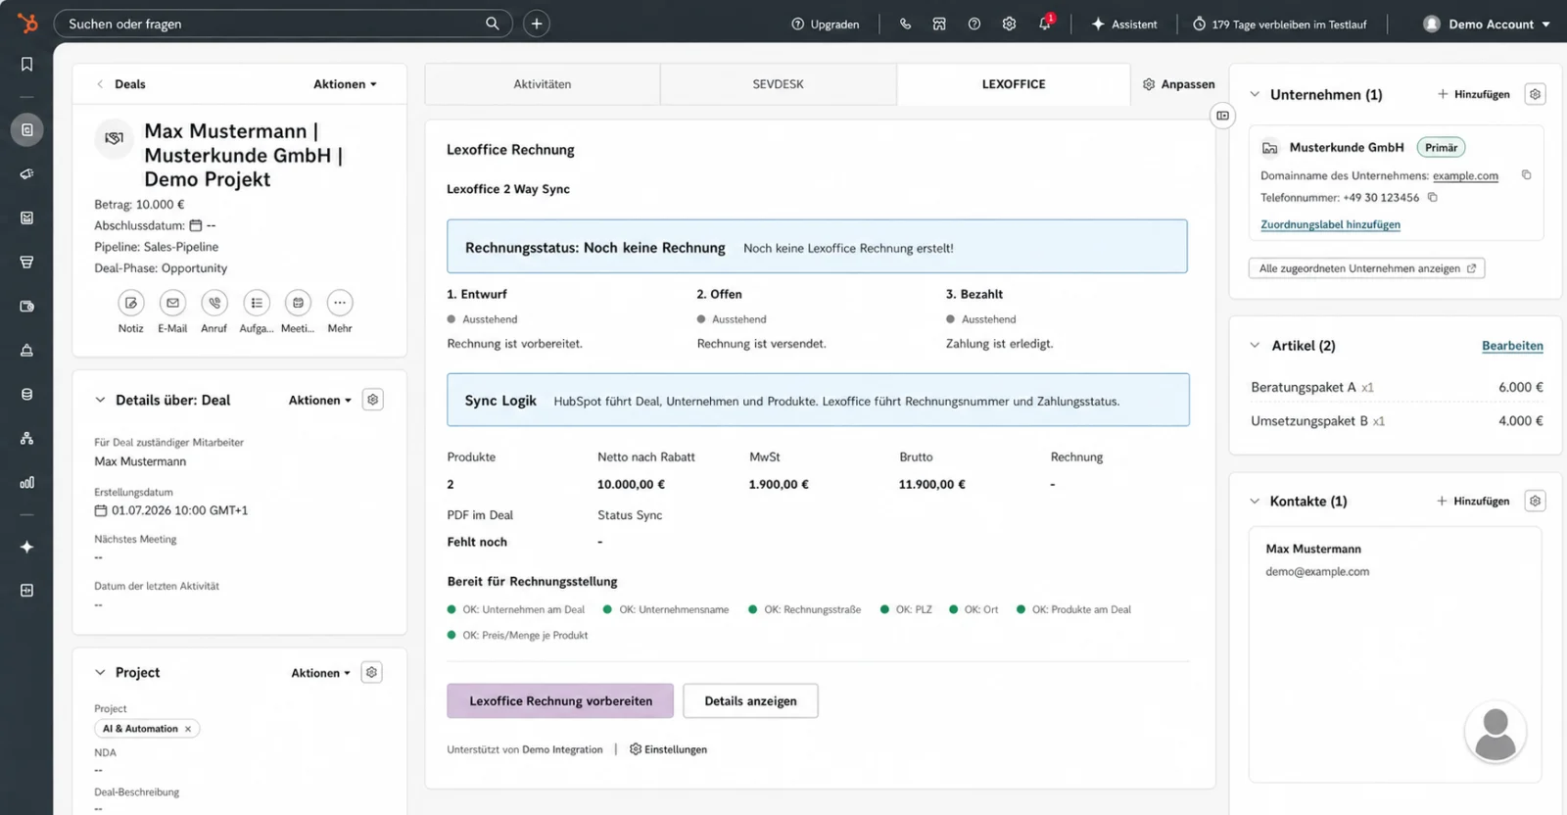Viewport: 1567px width, 815px height.
Task: Click the plus create button in top bar
Action: pyautogui.click(x=537, y=24)
